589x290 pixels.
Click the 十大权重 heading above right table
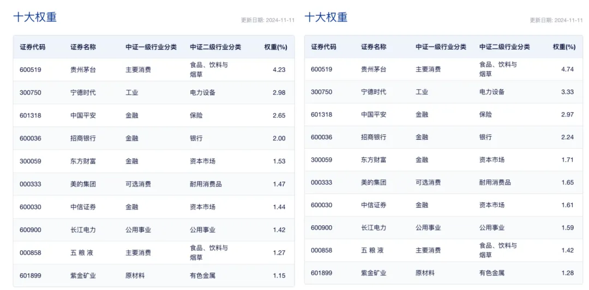(x=326, y=17)
